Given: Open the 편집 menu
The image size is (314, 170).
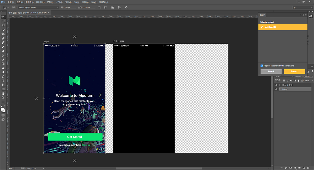Looking at the screenshot, I should point(19,2).
